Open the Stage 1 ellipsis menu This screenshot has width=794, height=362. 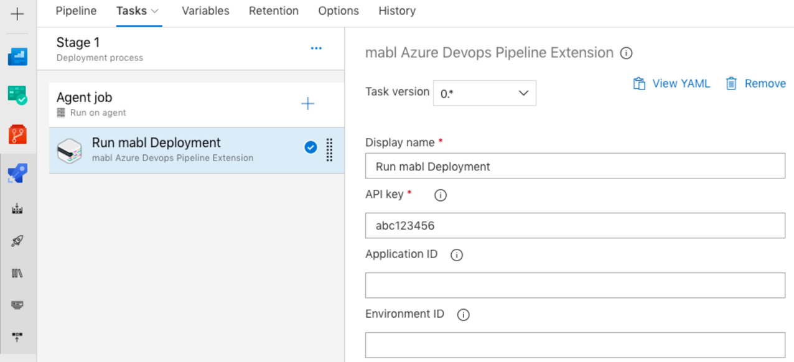(x=316, y=49)
